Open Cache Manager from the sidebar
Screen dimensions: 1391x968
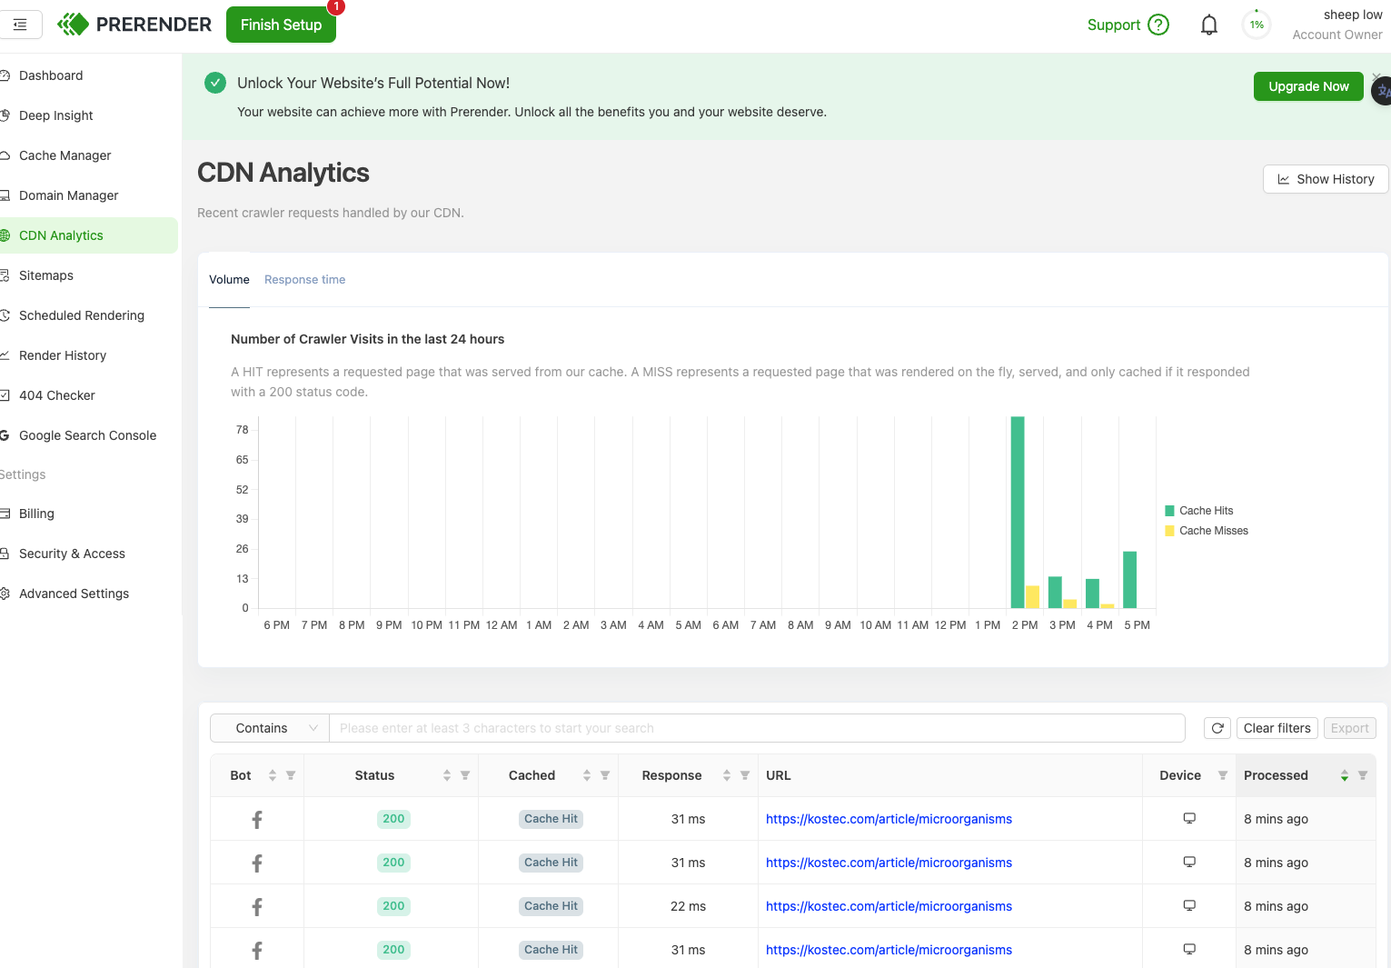(x=65, y=155)
